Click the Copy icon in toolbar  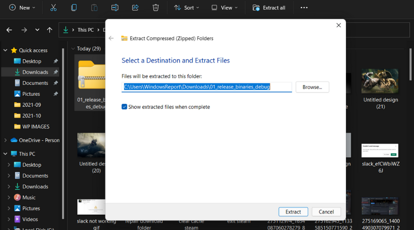coord(74,8)
